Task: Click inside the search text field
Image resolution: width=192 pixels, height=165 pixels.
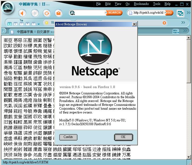Action: pyautogui.click(x=90, y=13)
